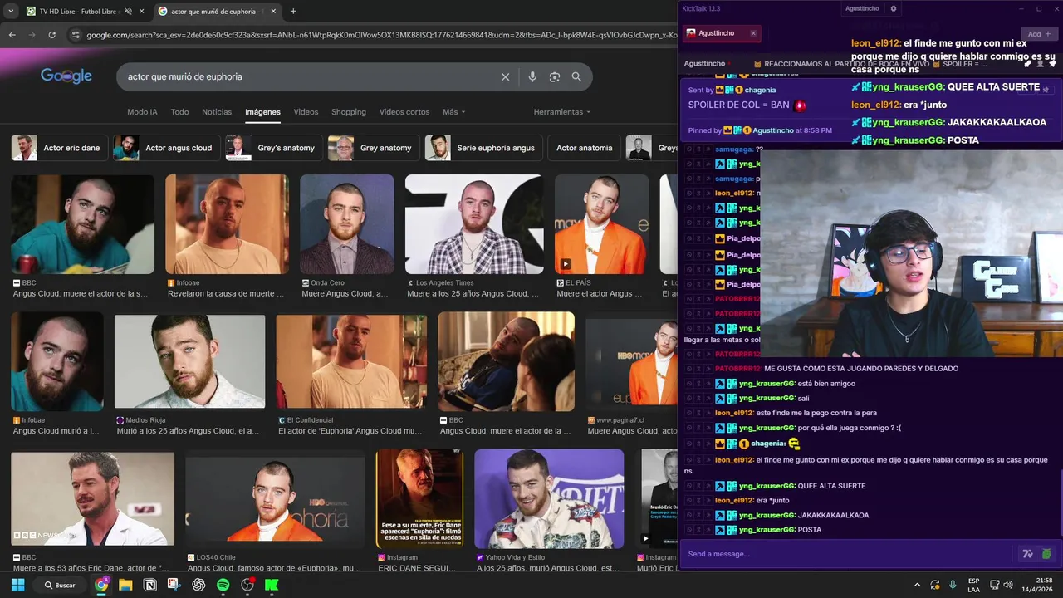Select the Grey's anatomy suggestion chip
1063x598 pixels.
[x=274, y=148]
